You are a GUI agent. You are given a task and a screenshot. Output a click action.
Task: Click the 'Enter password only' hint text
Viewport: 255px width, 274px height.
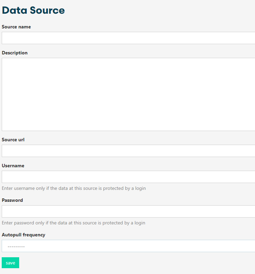click(73, 223)
